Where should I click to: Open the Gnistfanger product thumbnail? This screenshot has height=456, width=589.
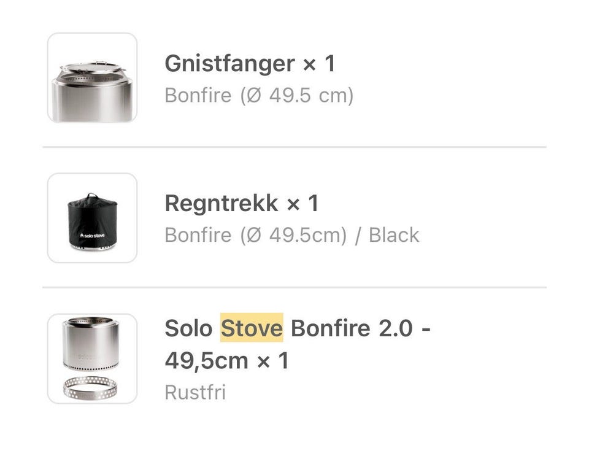93,78
